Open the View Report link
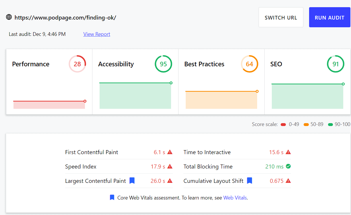 tap(97, 34)
